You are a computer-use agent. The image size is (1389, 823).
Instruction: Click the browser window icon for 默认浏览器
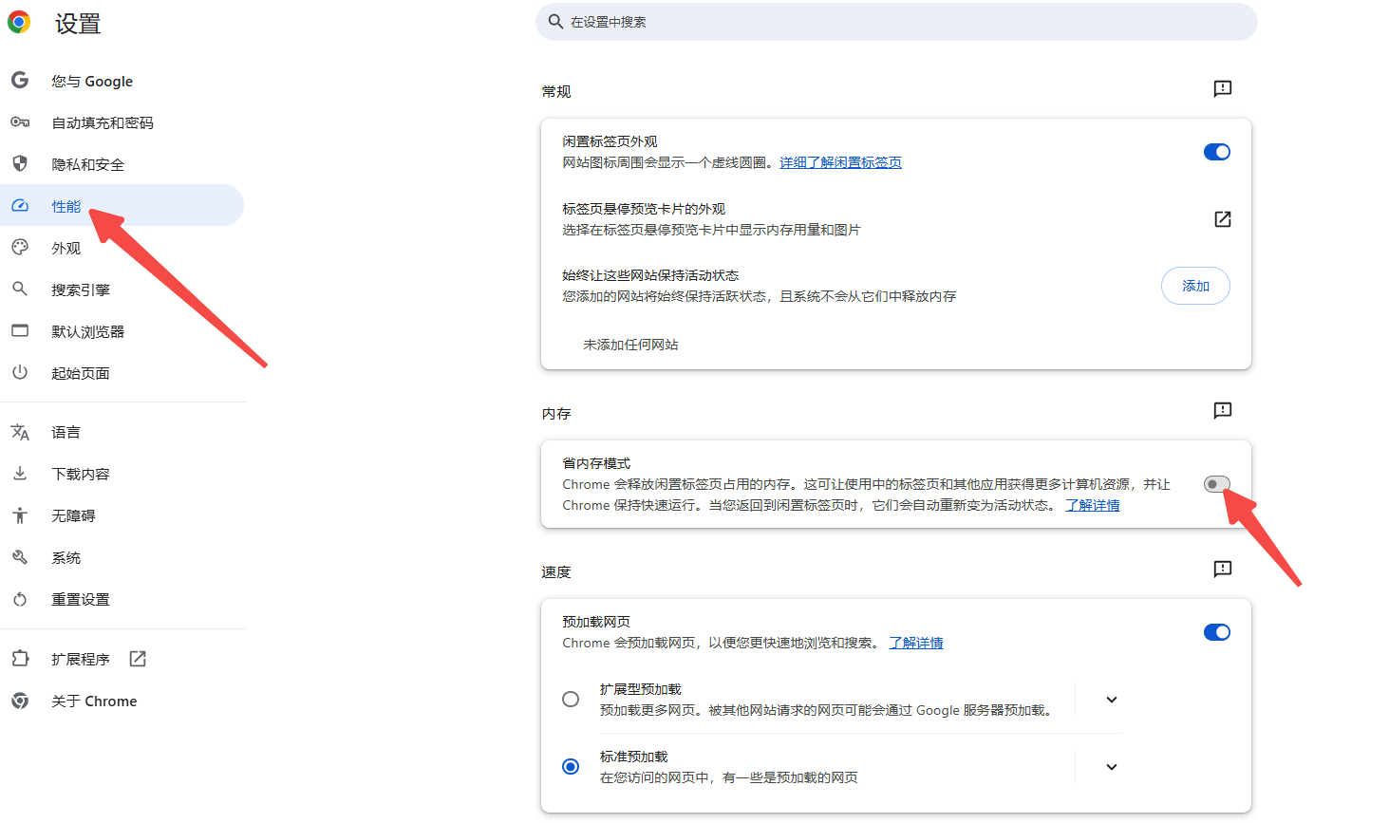(x=20, y=330)
